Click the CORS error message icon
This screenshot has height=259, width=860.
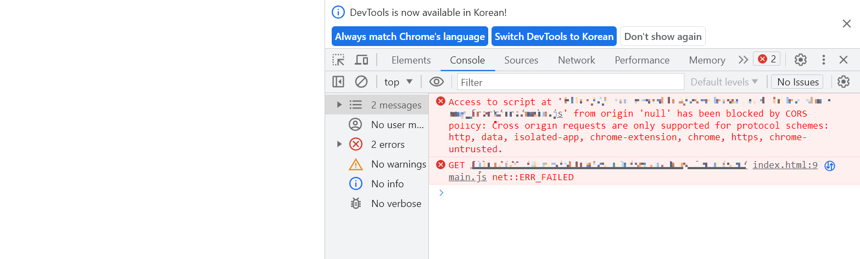(x=440, y=101)
